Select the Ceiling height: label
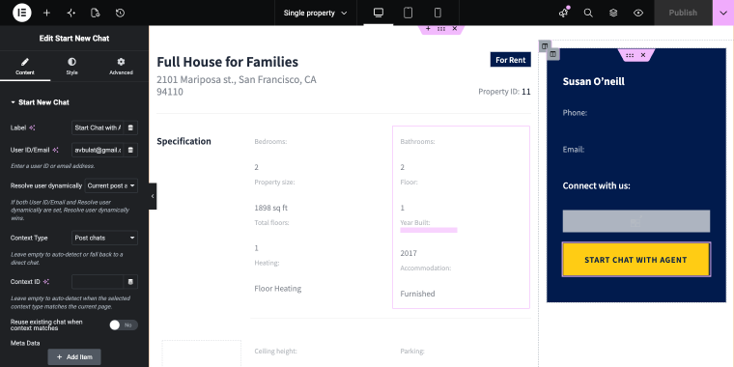The height and width of the screenshot is (367, 734). pyautogui.click(x=275, y=352)
